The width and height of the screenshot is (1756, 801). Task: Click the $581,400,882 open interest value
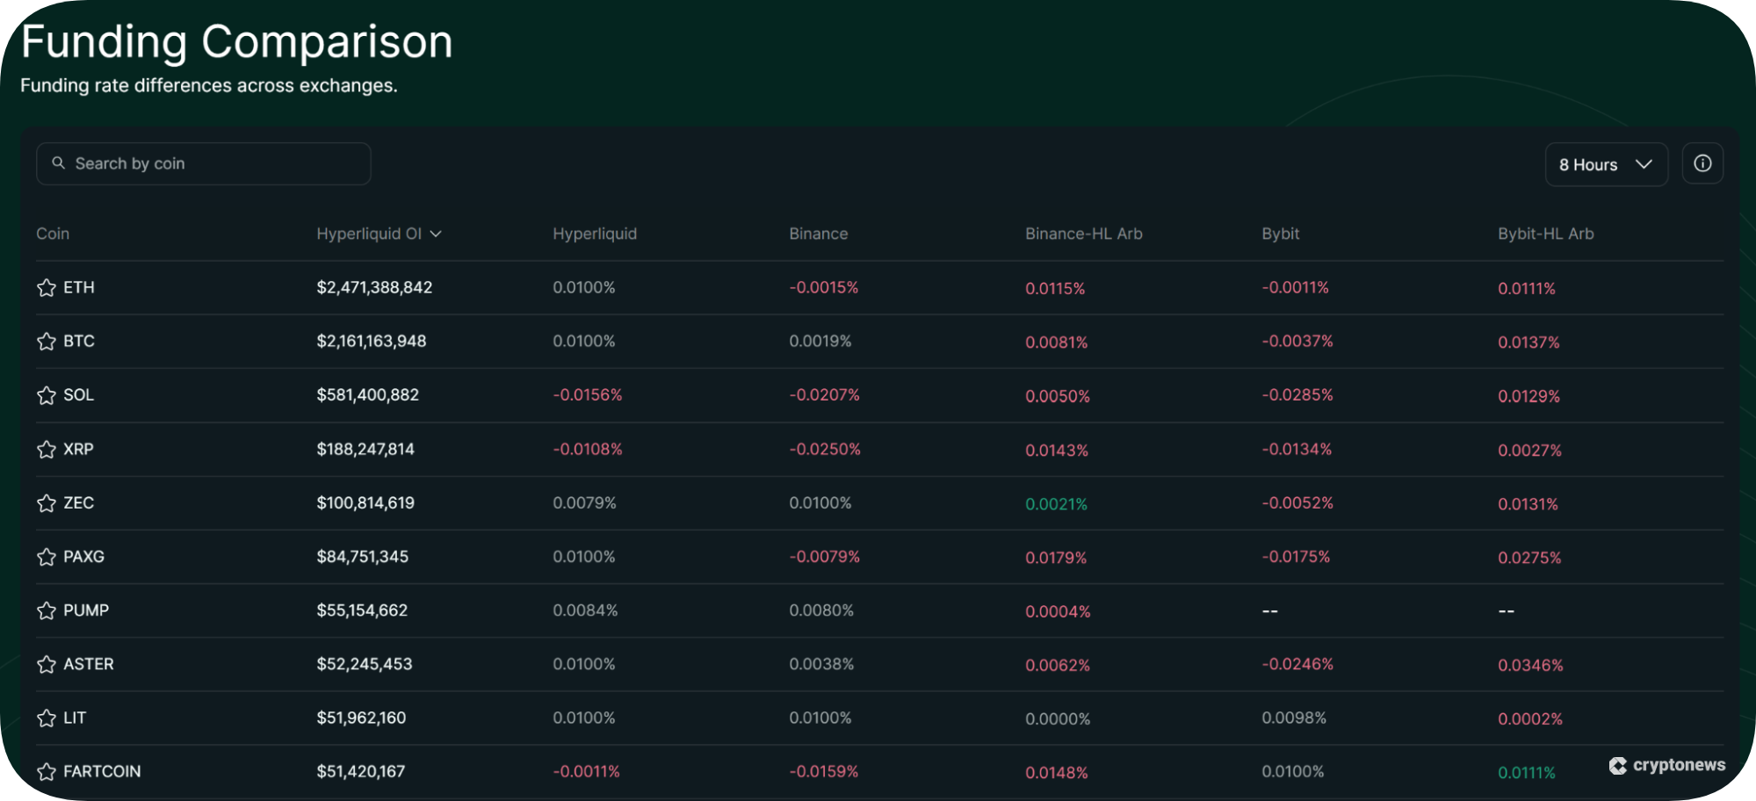pos(368,394)
